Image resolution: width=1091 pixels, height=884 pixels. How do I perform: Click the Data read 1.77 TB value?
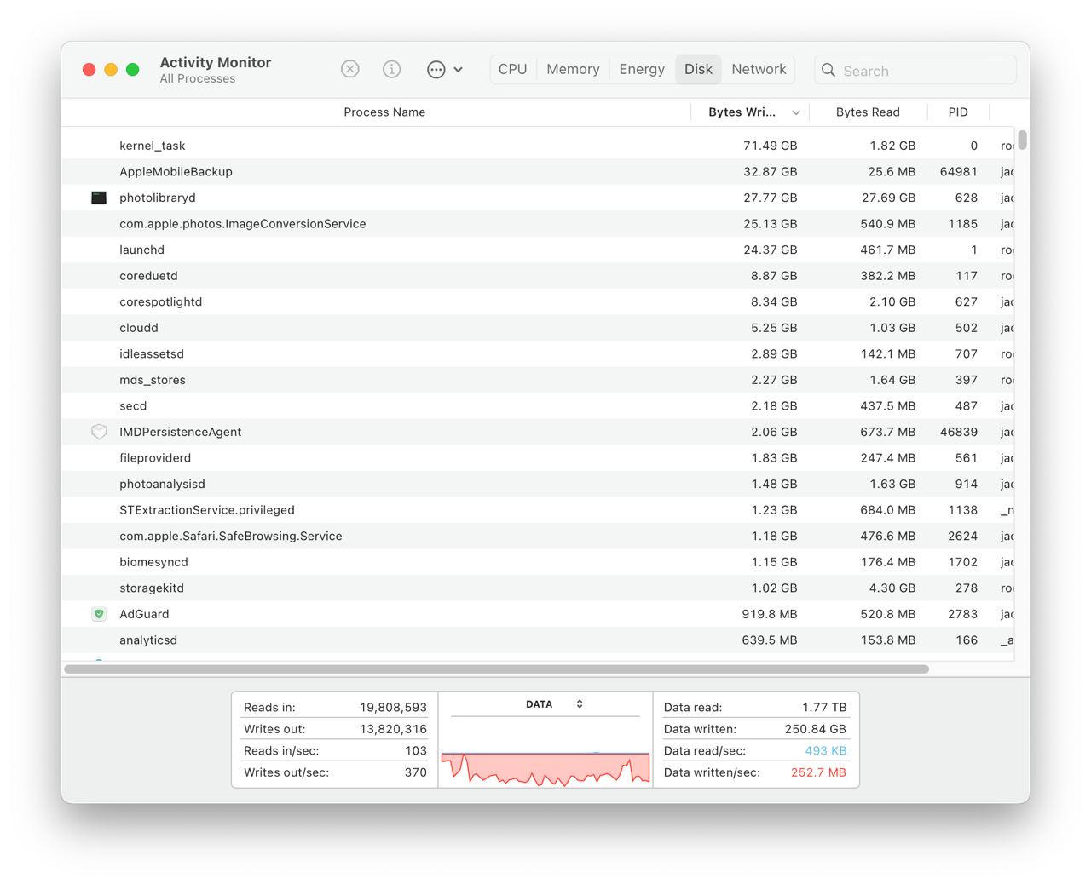pos(824,707)
